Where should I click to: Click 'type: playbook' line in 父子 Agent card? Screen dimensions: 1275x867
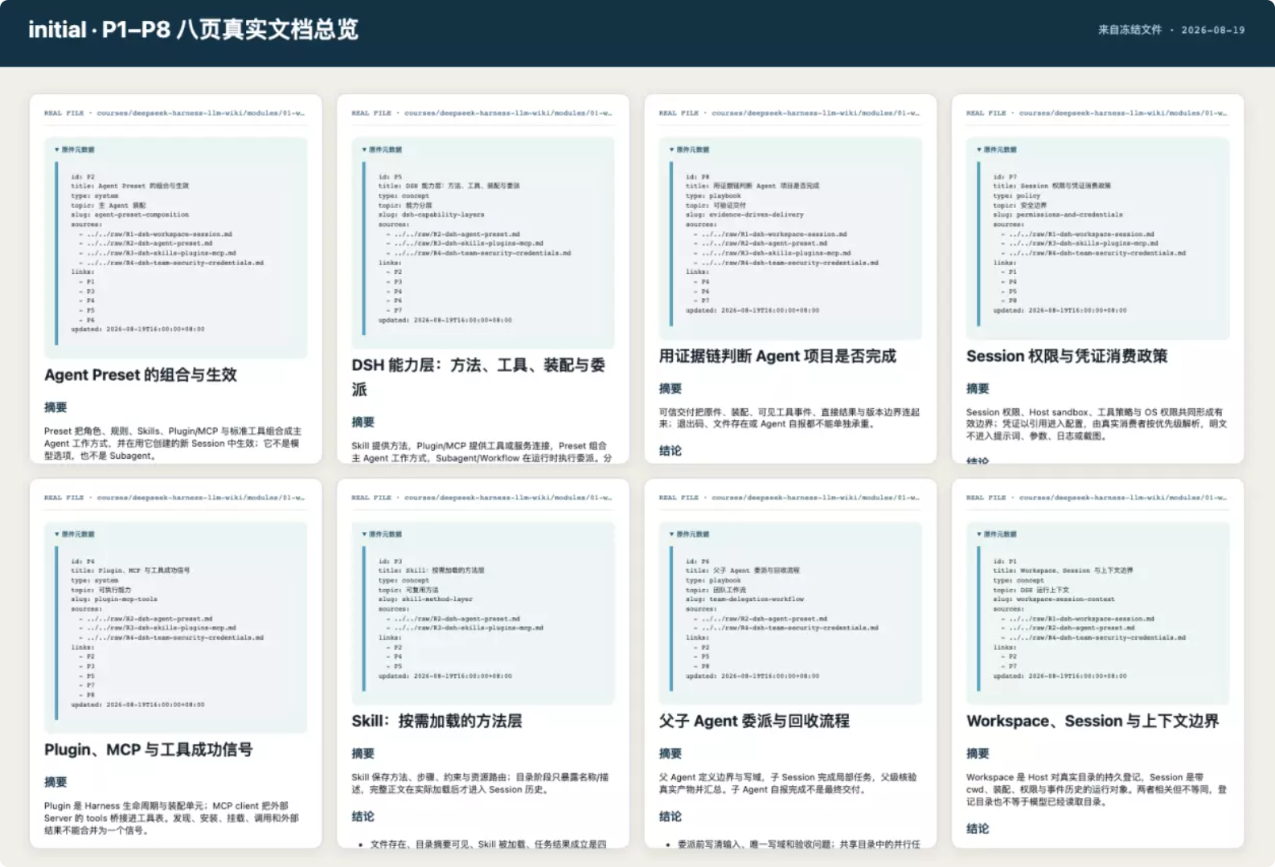[713, 580]
